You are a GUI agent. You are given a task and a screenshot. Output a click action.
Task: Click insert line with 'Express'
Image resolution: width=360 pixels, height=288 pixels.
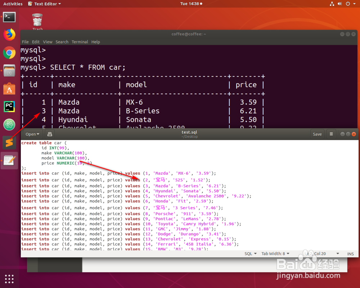129,239
